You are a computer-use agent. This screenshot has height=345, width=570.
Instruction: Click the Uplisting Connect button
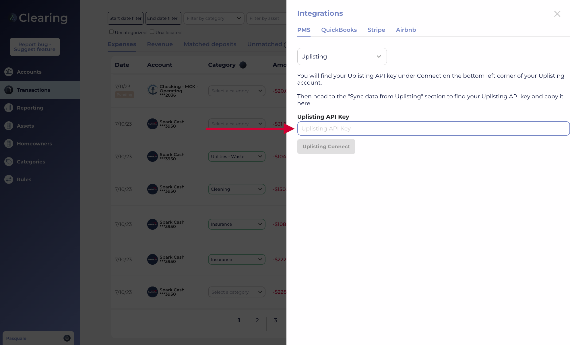(x=326, y=147)
